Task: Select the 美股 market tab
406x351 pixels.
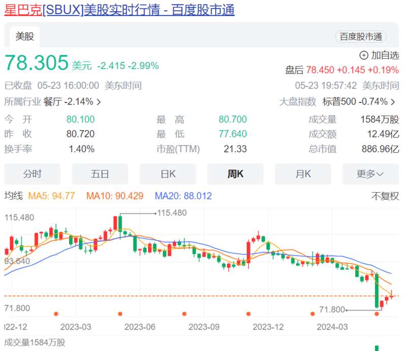Action: [x=24, y=37]
